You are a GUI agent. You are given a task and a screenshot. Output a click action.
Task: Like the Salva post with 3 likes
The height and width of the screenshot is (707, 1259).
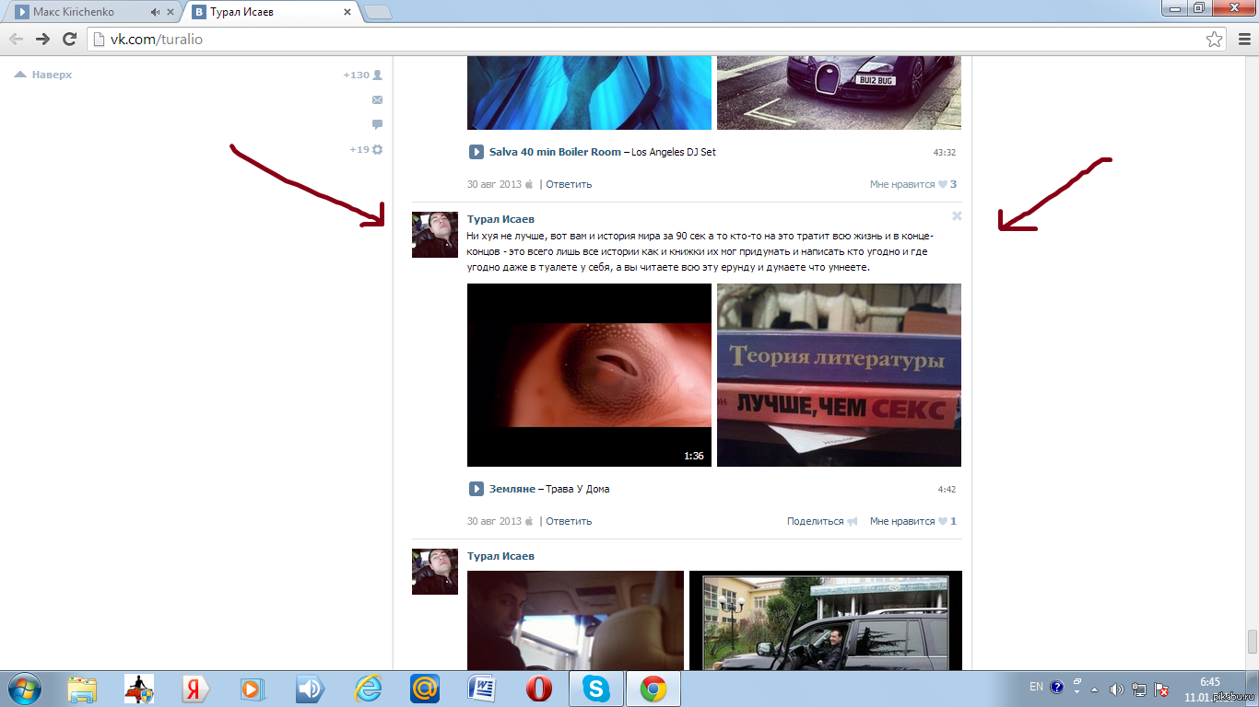coord(912,184)
